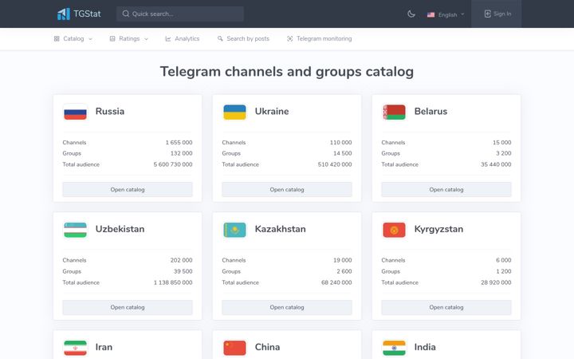Image resolution: width=574 pixels, height=359 pixels.
Task: Click the Catalog grid icon
Action: [57, 38]
